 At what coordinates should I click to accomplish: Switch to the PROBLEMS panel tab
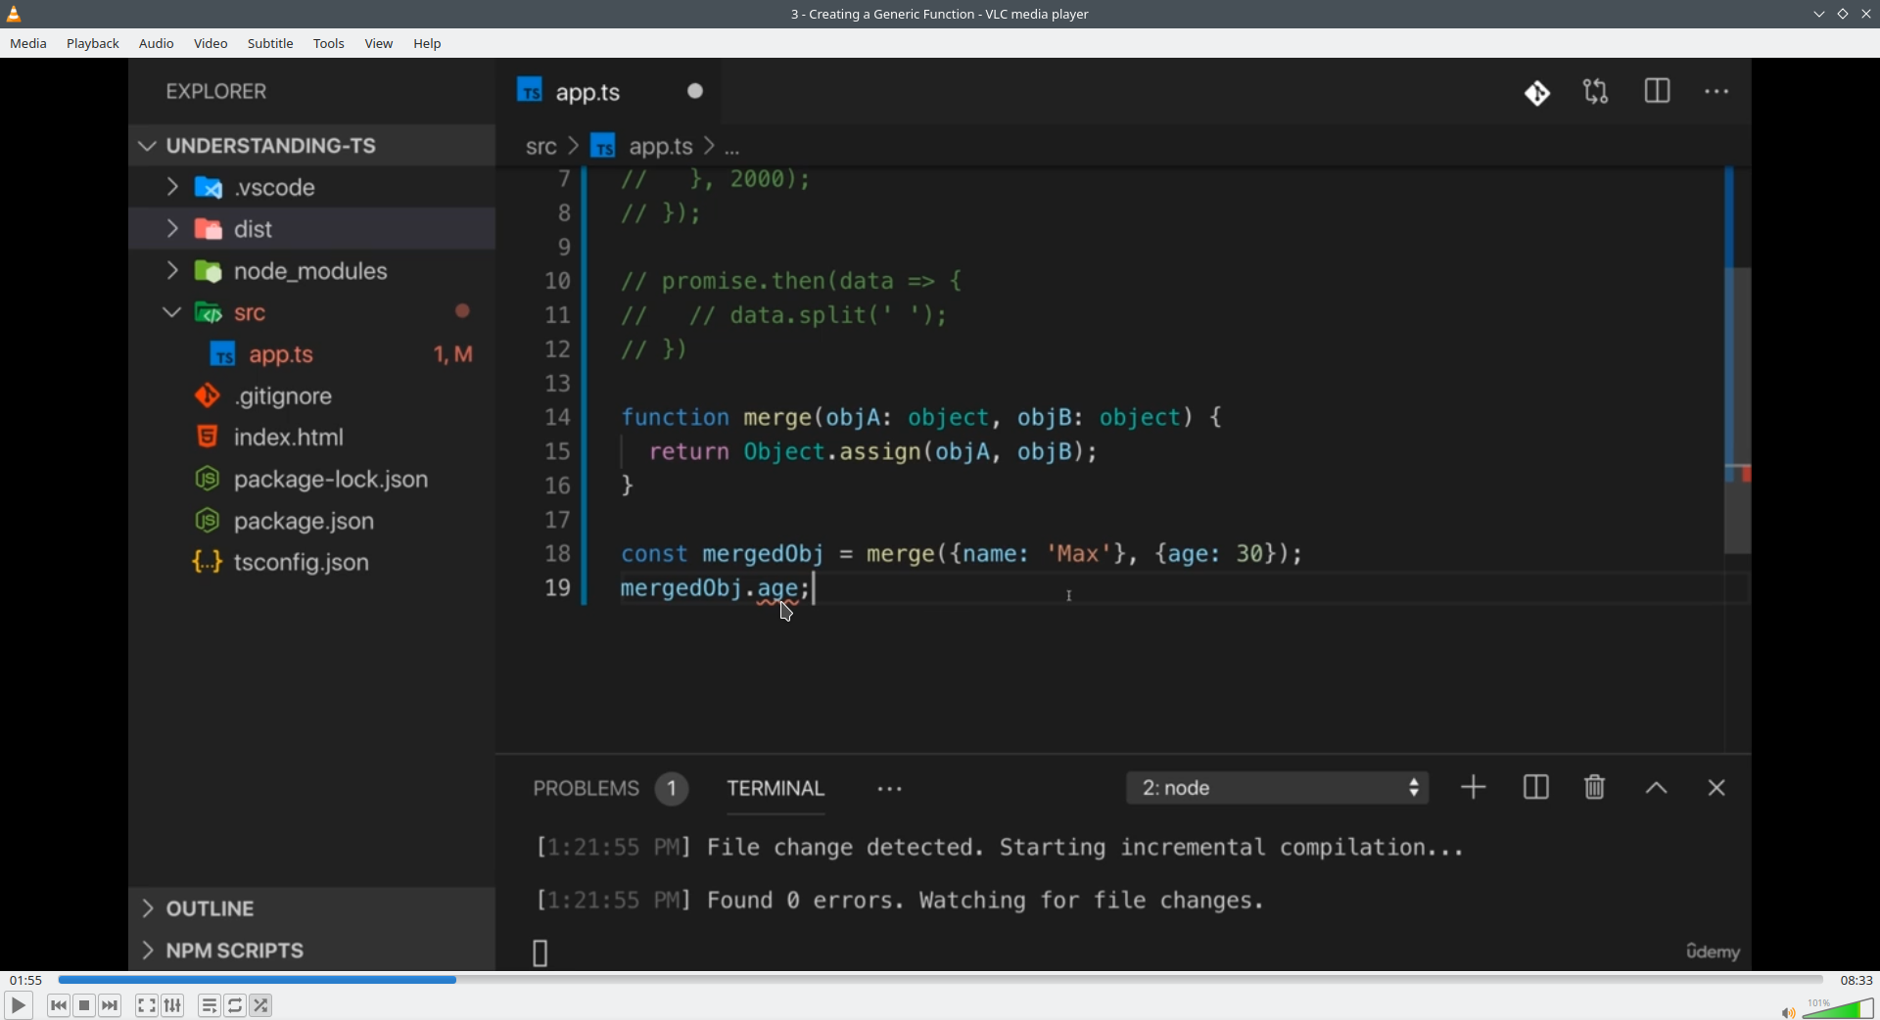[609, 789]
